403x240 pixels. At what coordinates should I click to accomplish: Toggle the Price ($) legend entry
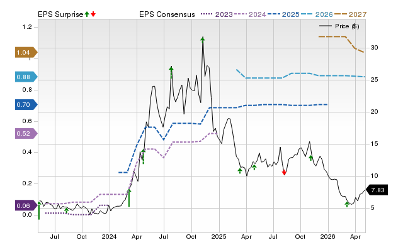pyautogui.click(x=339, y=26)
